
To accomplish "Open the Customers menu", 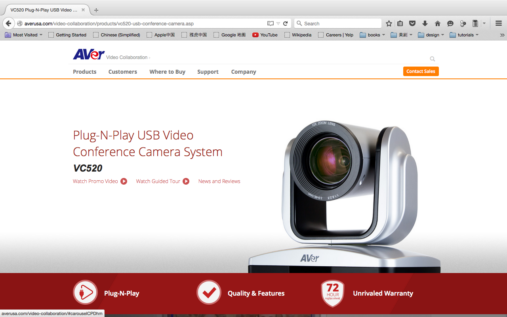I will click(123, 72).
